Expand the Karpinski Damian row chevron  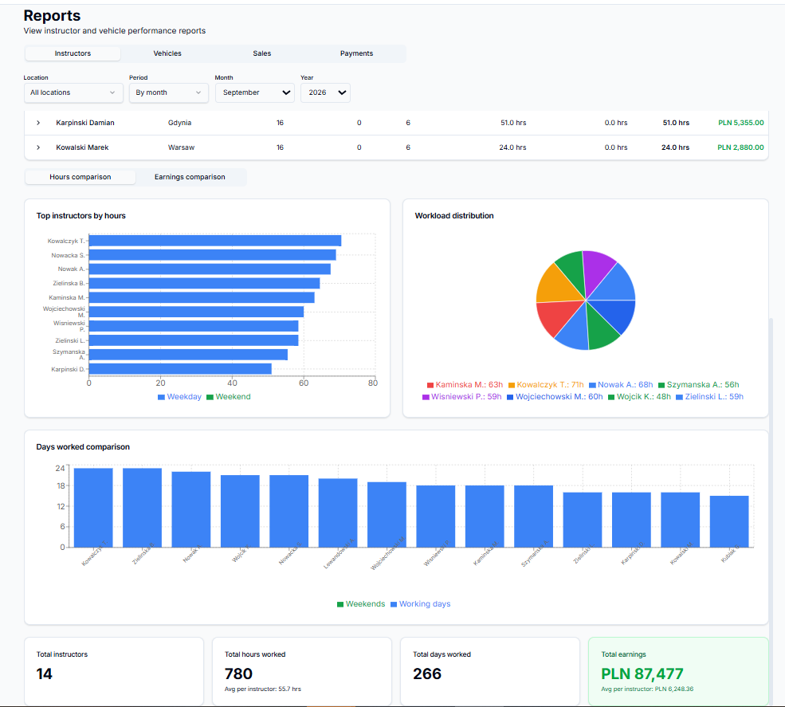(38, 123)
